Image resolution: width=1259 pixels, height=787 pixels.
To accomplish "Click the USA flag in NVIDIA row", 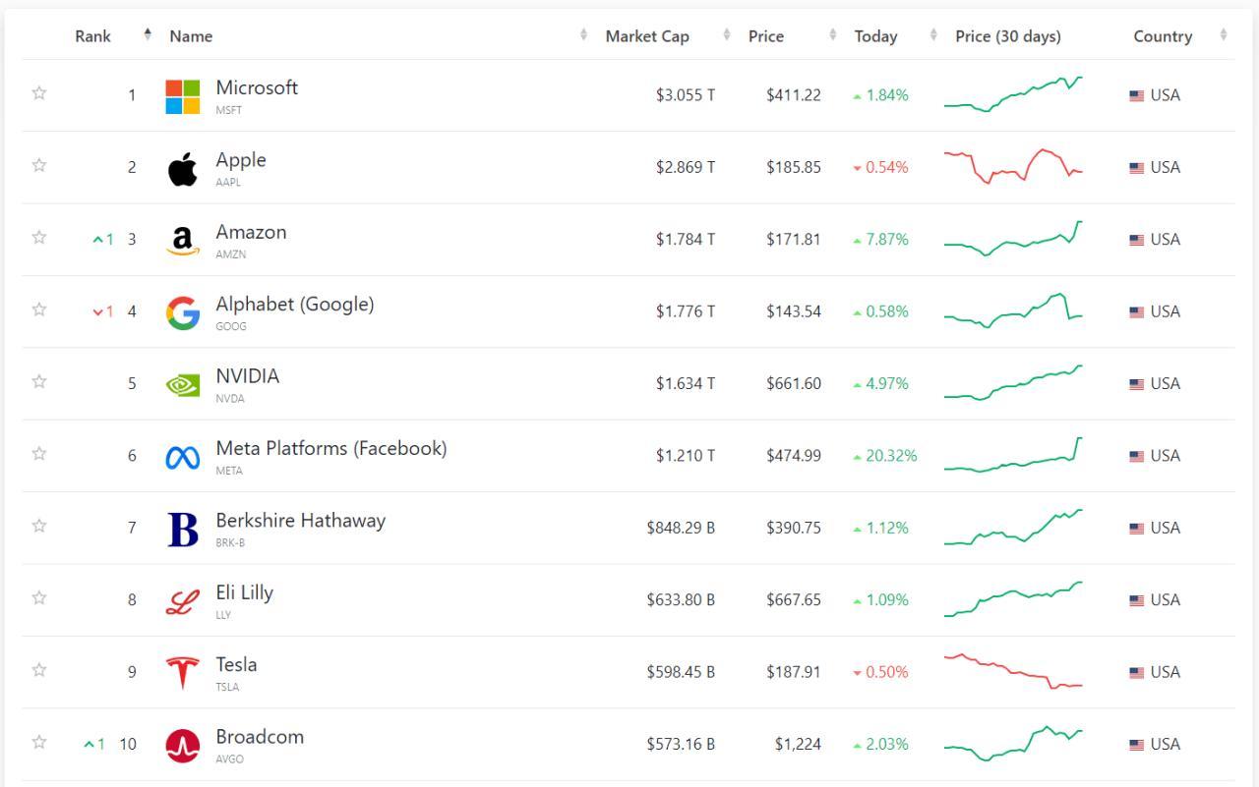I will 1137,384.
